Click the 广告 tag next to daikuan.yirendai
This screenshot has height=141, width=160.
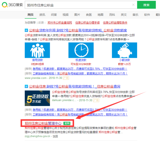[x=96, y=100]
